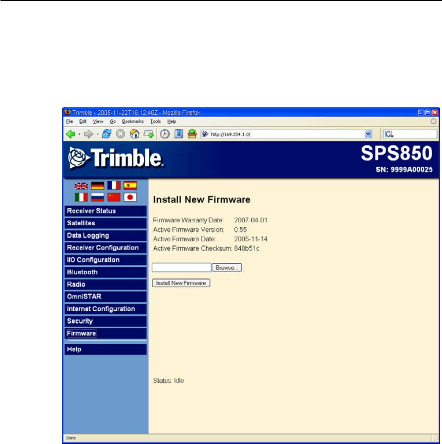Click the Trimble logo in the header
This screenshot has width=442, height=444.
[x=116, y=158]
